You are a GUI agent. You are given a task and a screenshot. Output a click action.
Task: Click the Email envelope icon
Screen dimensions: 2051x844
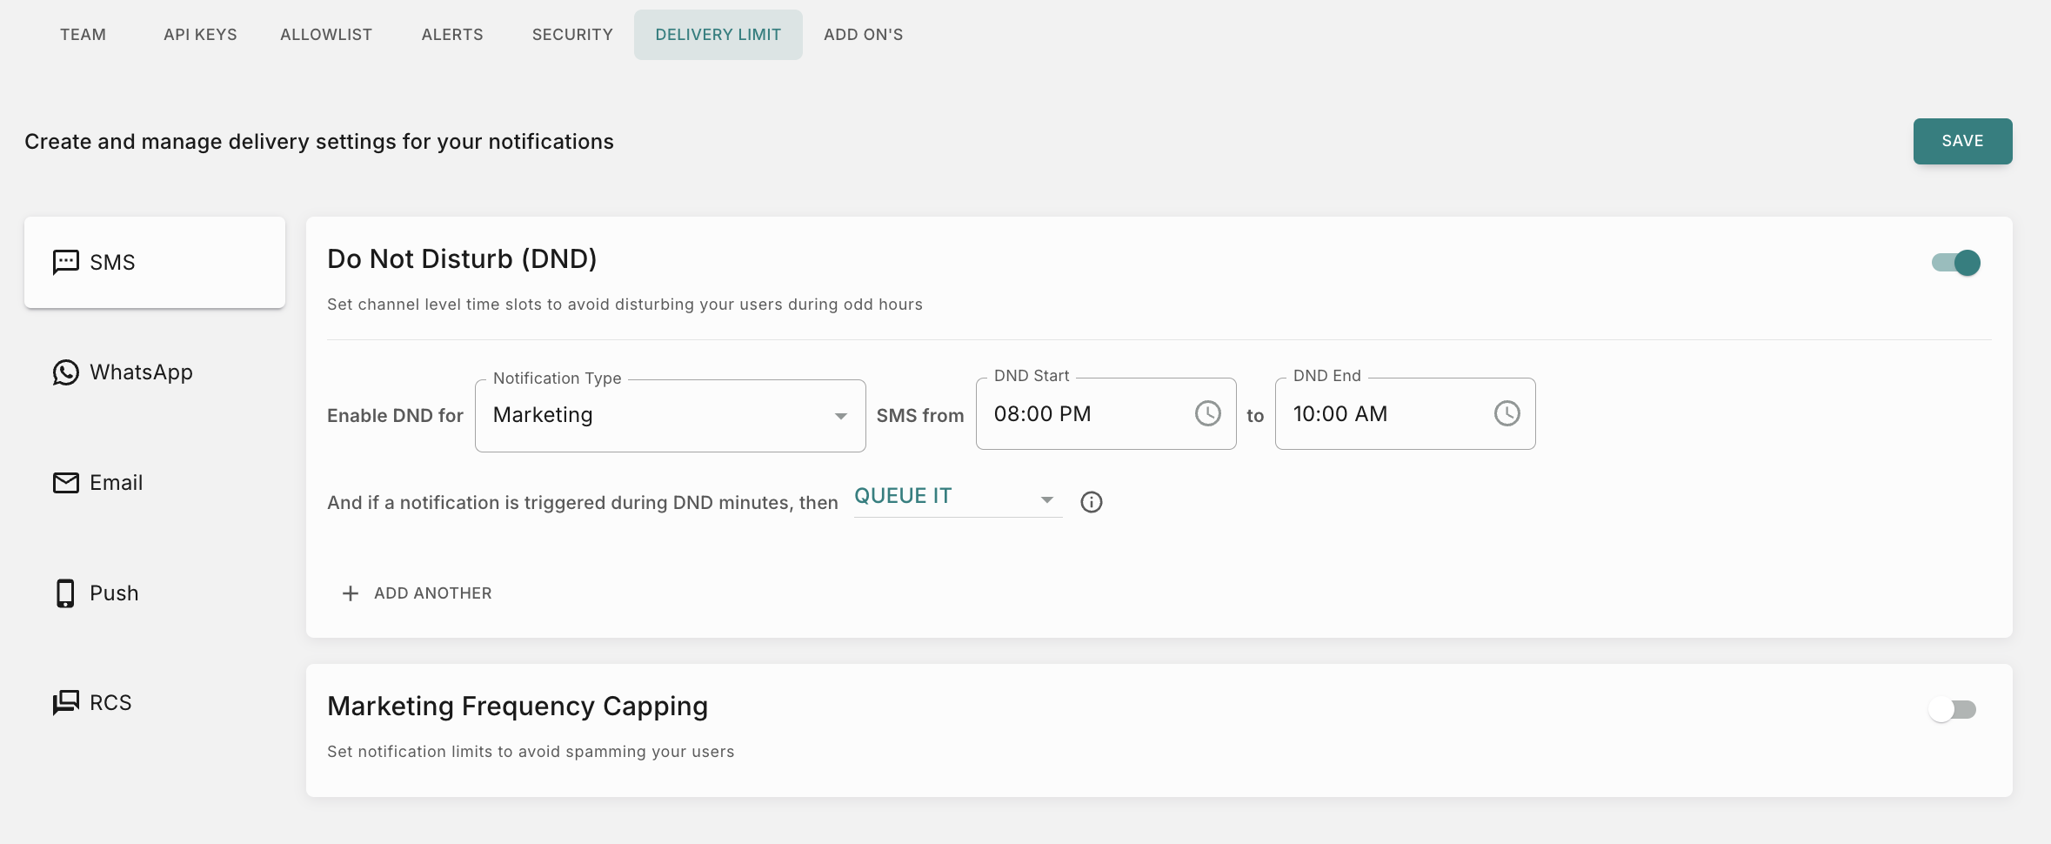point(66,483)
